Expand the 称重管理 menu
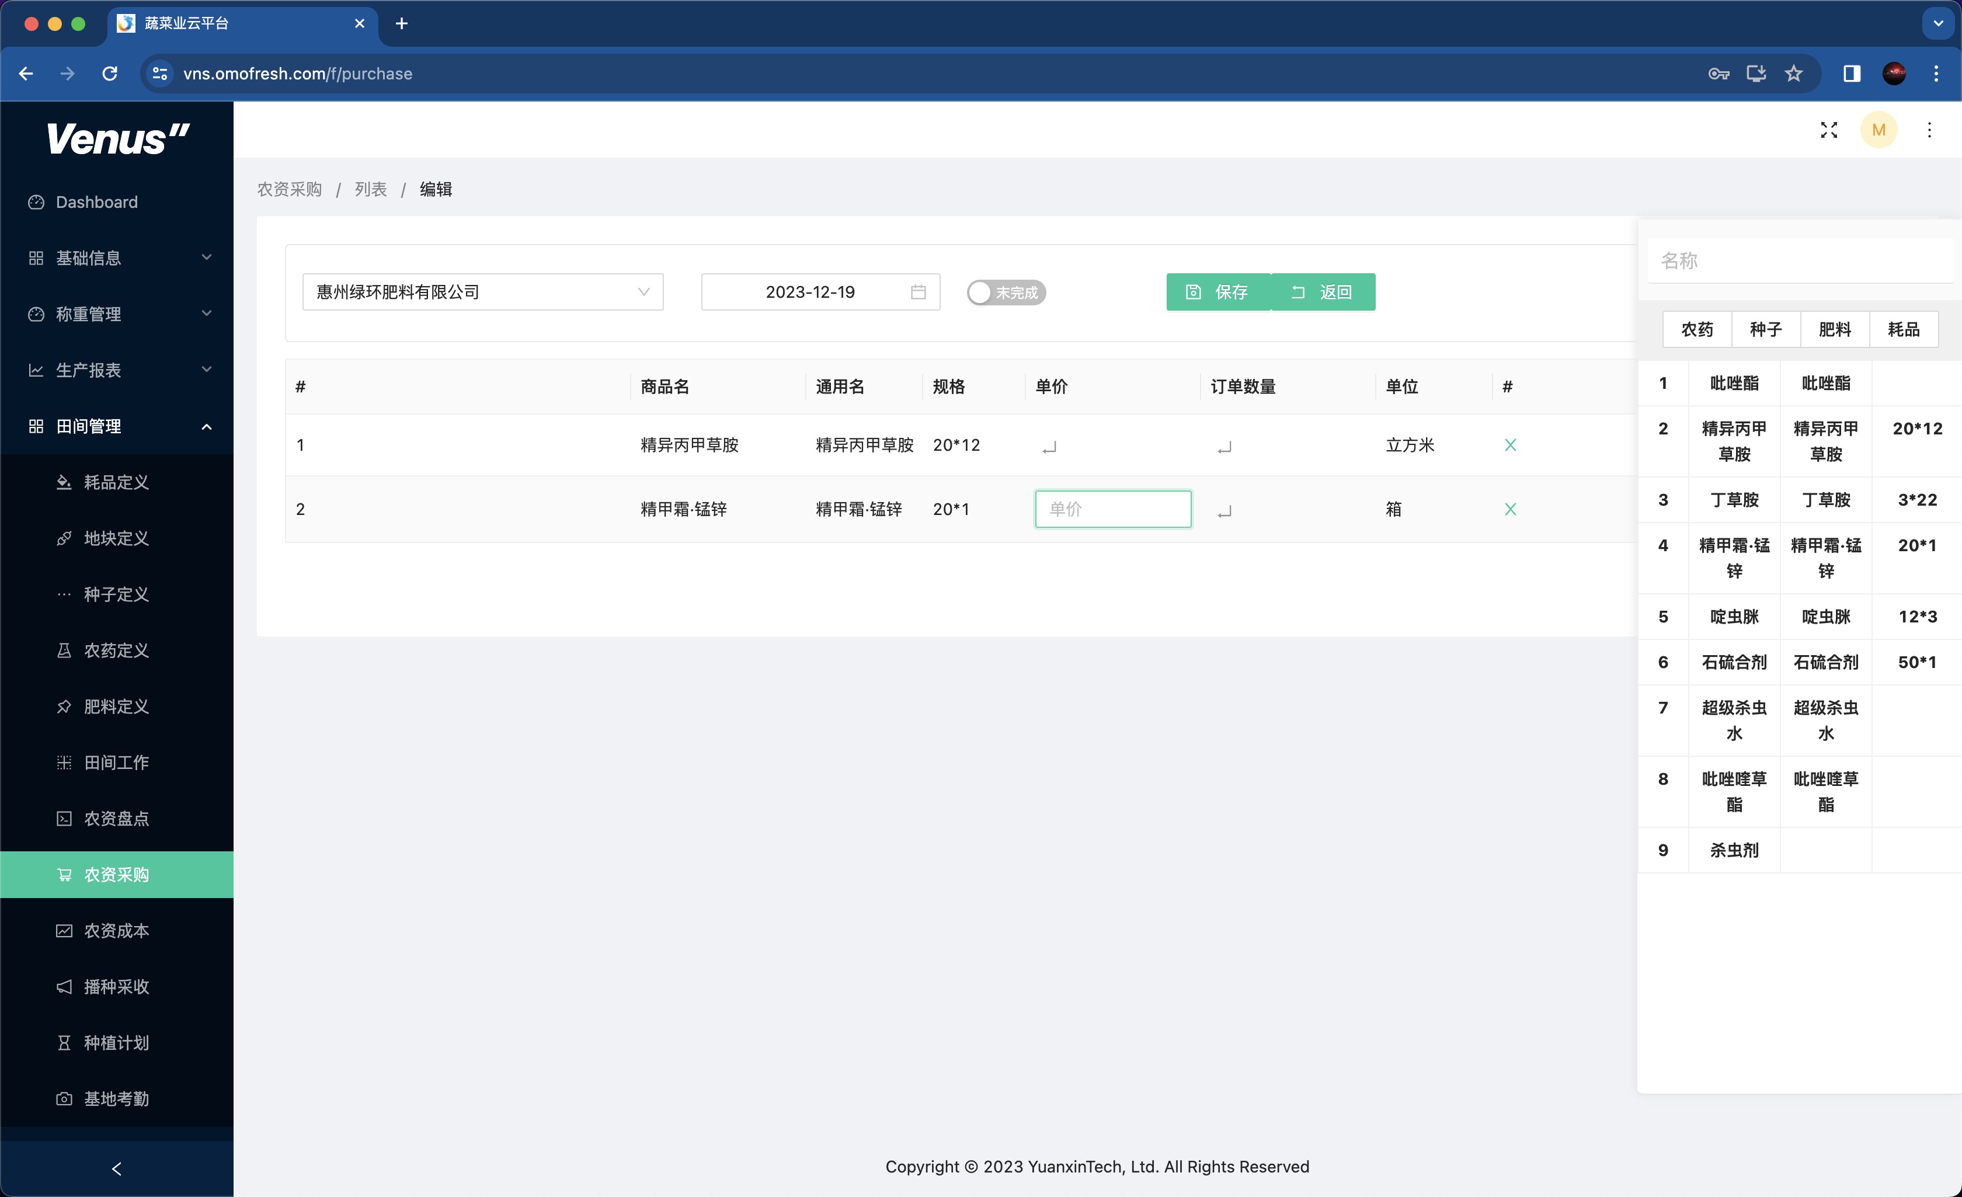The width and height of the screenshot is (1962, 1197). 116,314
